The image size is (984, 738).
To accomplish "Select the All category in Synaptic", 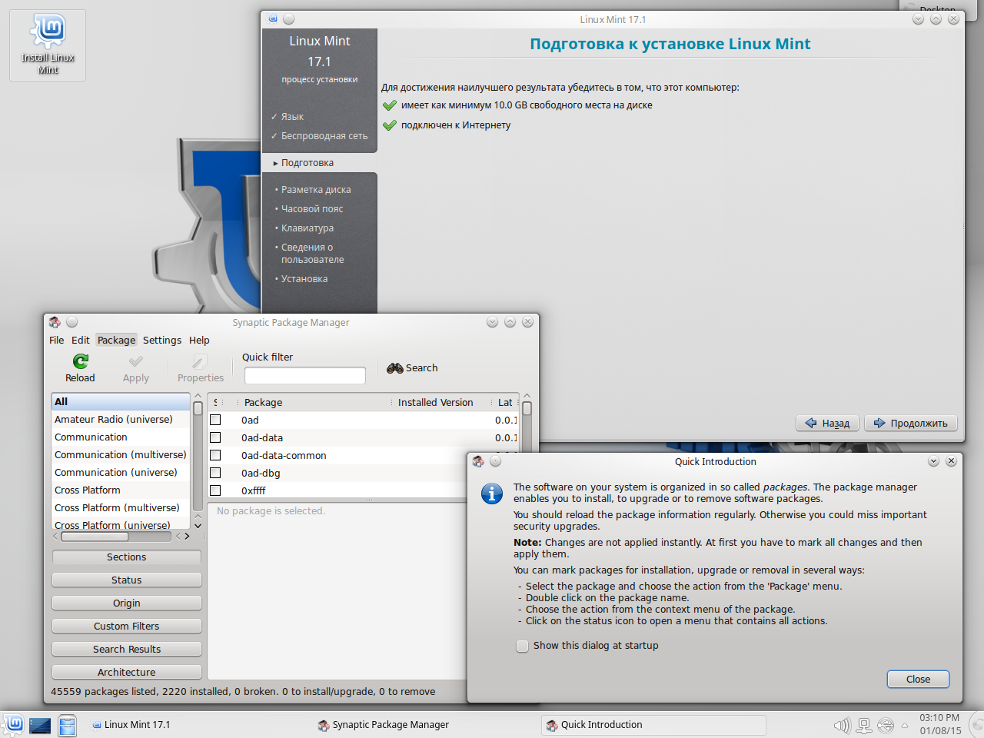I will pos(121,401).
